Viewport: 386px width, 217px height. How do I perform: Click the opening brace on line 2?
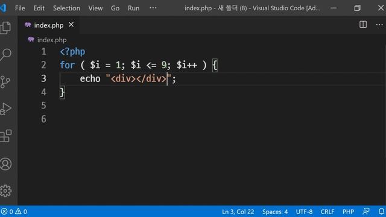[215, 66]
